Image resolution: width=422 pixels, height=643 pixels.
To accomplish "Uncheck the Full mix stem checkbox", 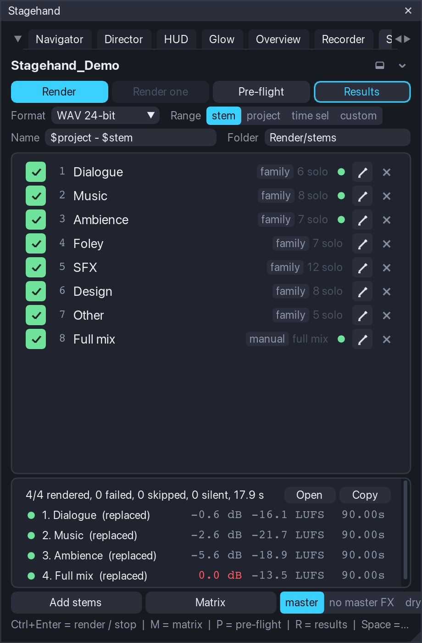I will point(36,339).
